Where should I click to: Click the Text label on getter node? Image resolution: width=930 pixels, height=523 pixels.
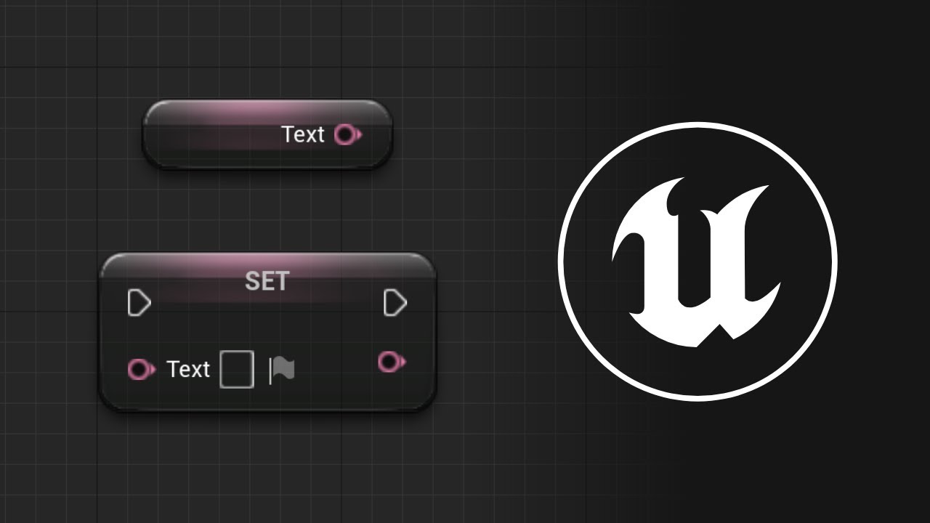tap(302, 135)
